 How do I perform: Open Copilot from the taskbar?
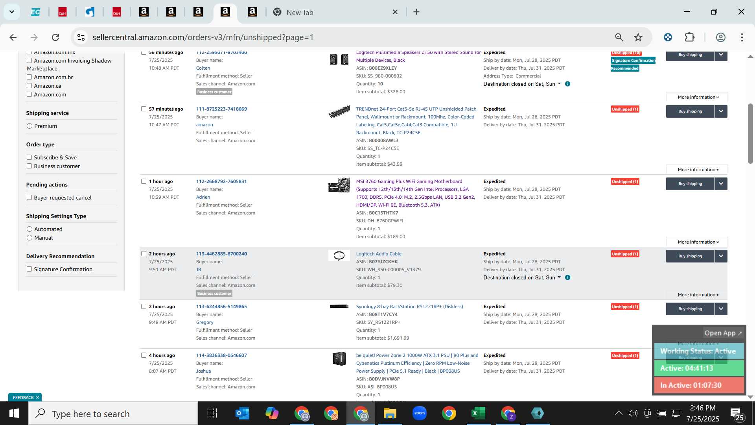(272, 414)
